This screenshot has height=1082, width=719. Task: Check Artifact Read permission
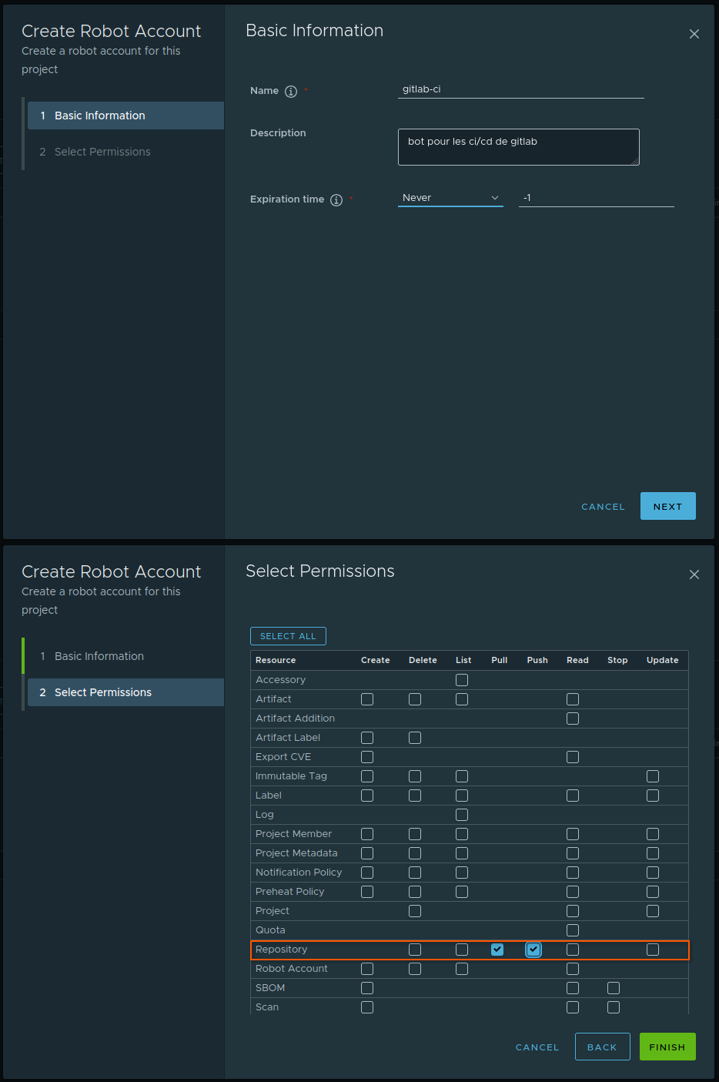[x=573, y=699]
